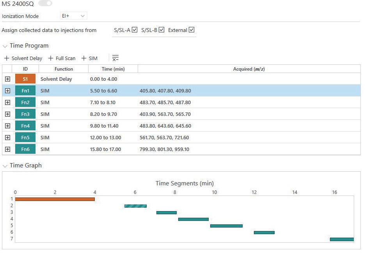This screenshot has height=256, width=376.
Task: Add a Solvent Delay segment
Action: [x=23, y=58]
